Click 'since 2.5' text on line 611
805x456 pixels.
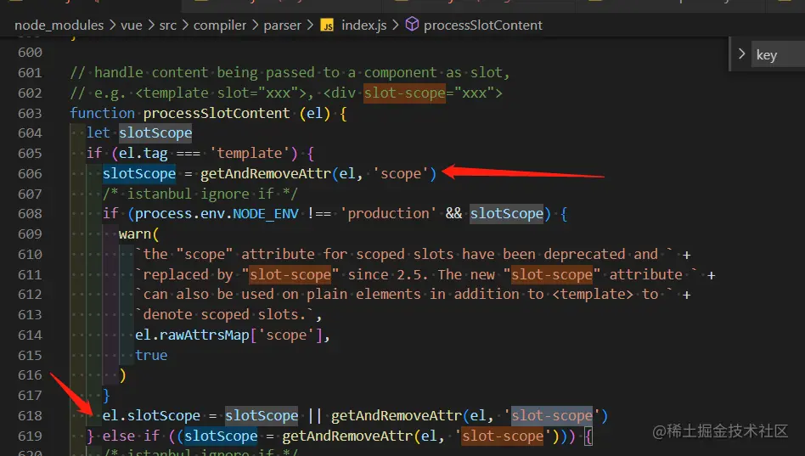pos(388,275)
